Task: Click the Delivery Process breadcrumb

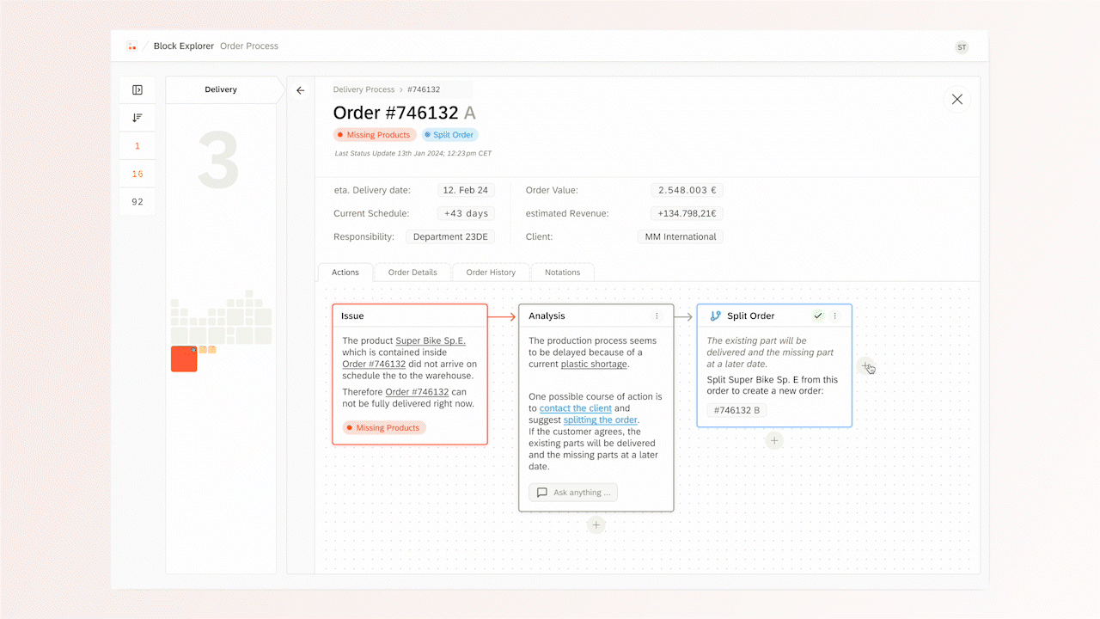Action: (364, 89)
